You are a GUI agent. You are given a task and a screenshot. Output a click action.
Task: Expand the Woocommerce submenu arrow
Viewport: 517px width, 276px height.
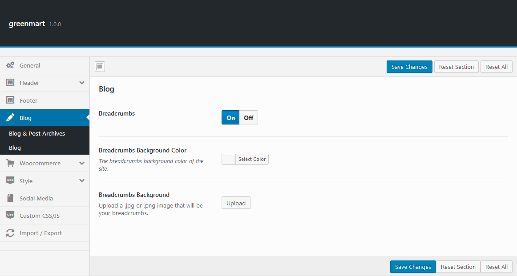(82, 163)
